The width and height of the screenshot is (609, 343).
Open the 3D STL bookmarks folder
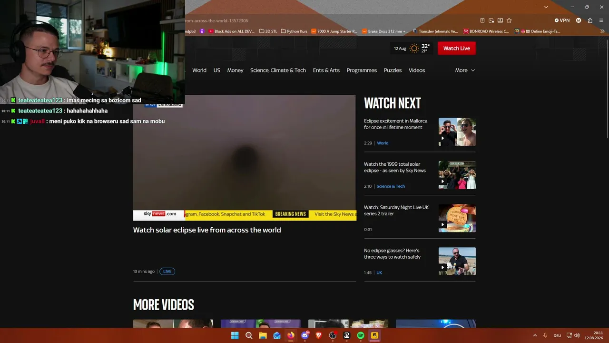click(x=268, y=31)
